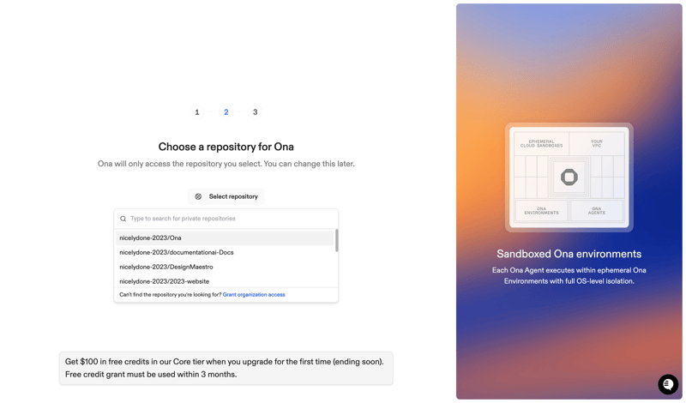The image size is (686, 403).
Task: Click the repository list scrollbar
Action: [336, 240]
